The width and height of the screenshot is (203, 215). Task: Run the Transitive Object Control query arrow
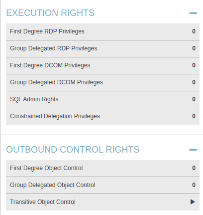pyautogui.click(x=193, y=202)
